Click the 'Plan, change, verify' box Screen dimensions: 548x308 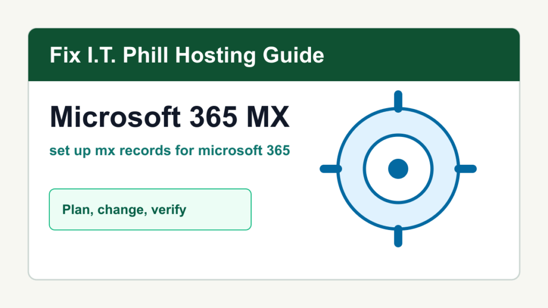tap(150, 210)
